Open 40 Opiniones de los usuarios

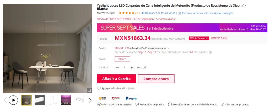(x=158, y=13)
